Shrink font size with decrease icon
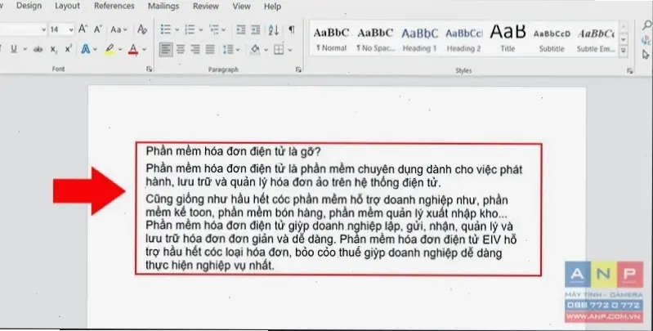 [x=98, y=29]
